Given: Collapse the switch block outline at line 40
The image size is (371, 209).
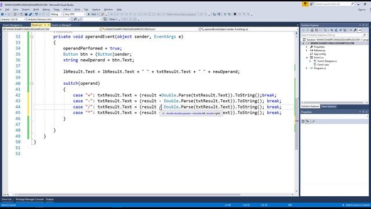Looking at the screenshot, I should click(x=31, y=84).
